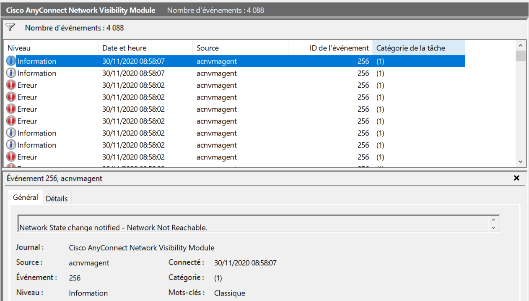Click the 'Catégorie :' field label
The width and height of the screenshot is (529, 301).
coord(187,277)
